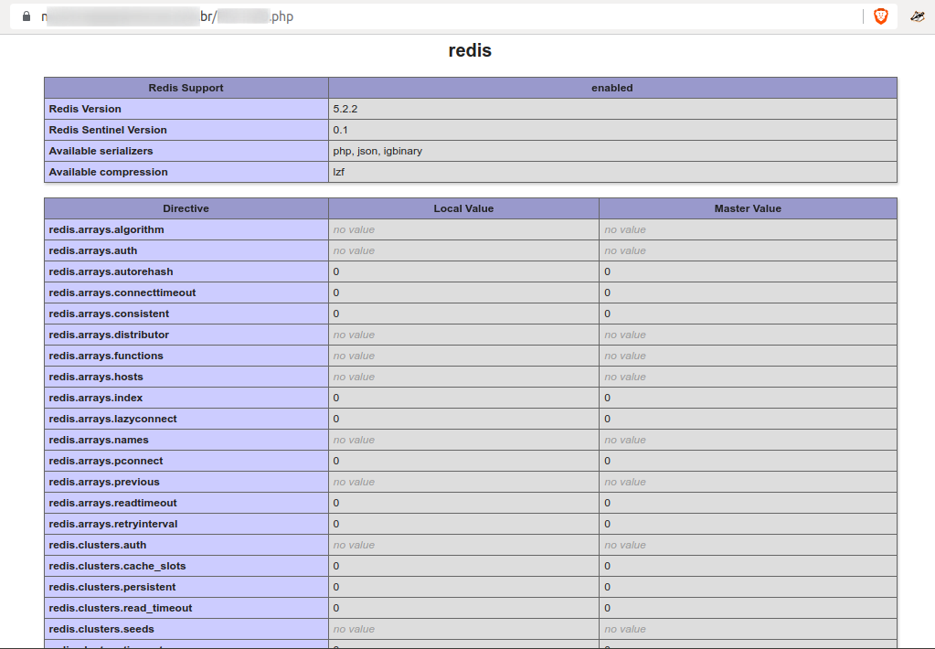
Task: Click the 'Master Value' column header
Action: pos(748,208)
